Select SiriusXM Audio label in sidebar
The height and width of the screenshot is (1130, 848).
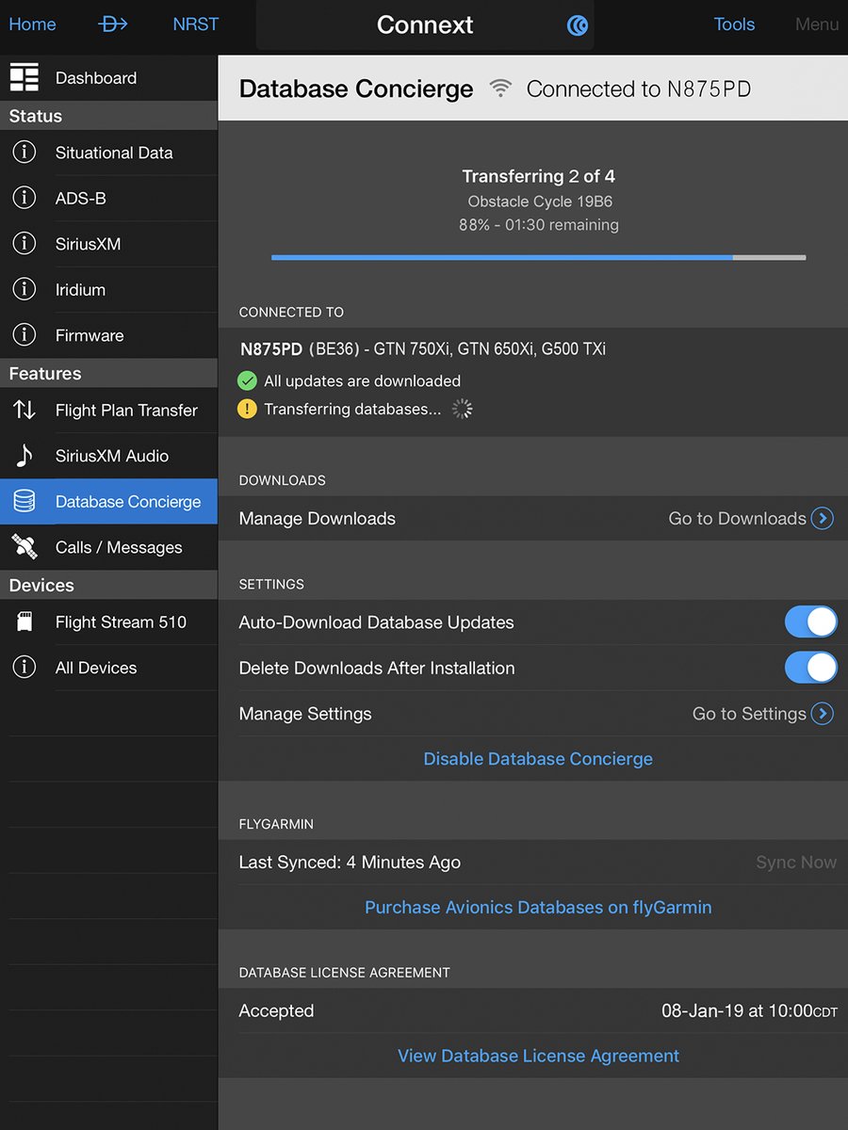coord(112,456)
